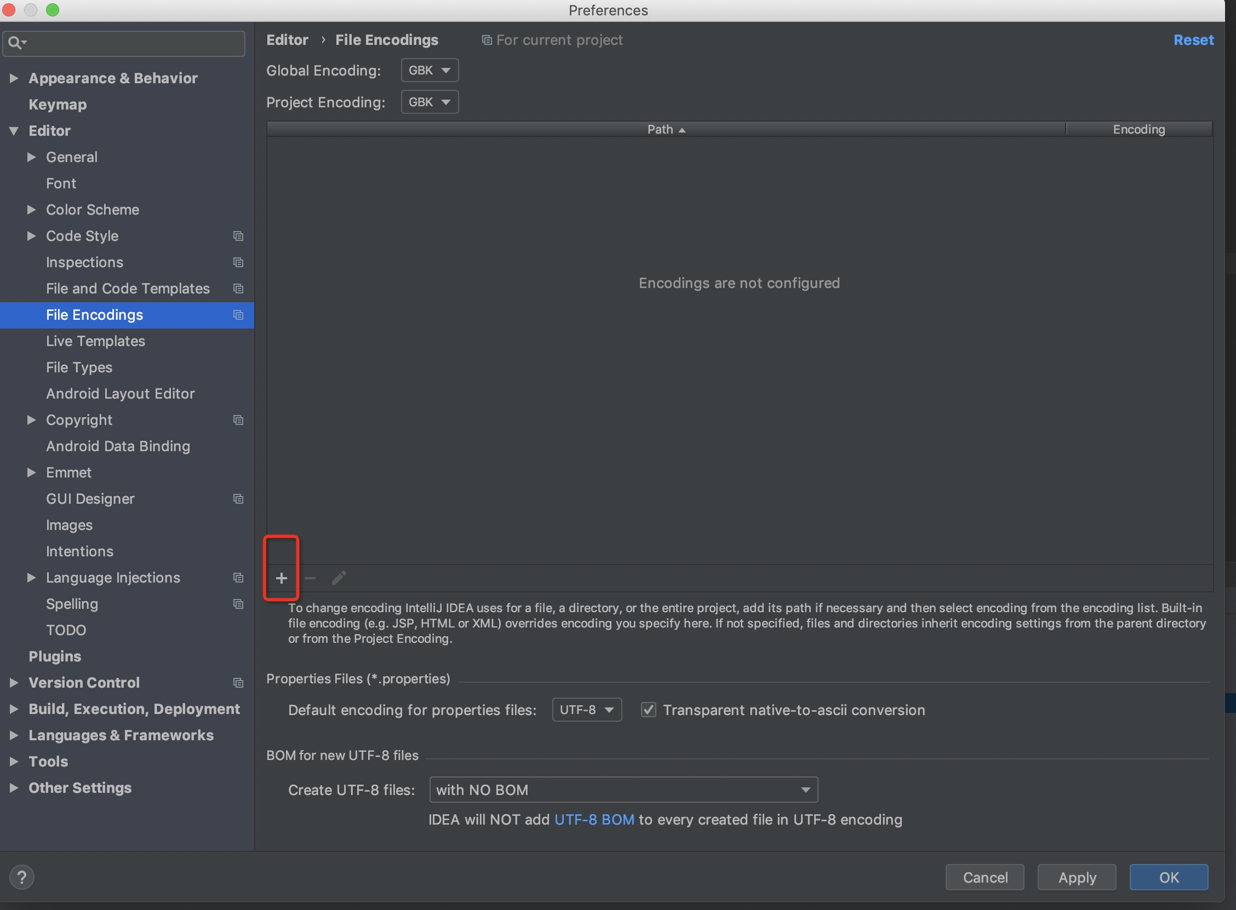This screenshot has height=910, width=1236.
Task: Click the Reset link
Action: coord(1193,39)
